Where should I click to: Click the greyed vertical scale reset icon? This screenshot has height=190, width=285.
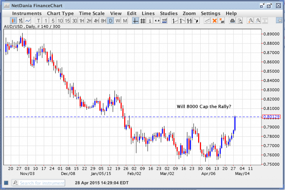[265, 21]
